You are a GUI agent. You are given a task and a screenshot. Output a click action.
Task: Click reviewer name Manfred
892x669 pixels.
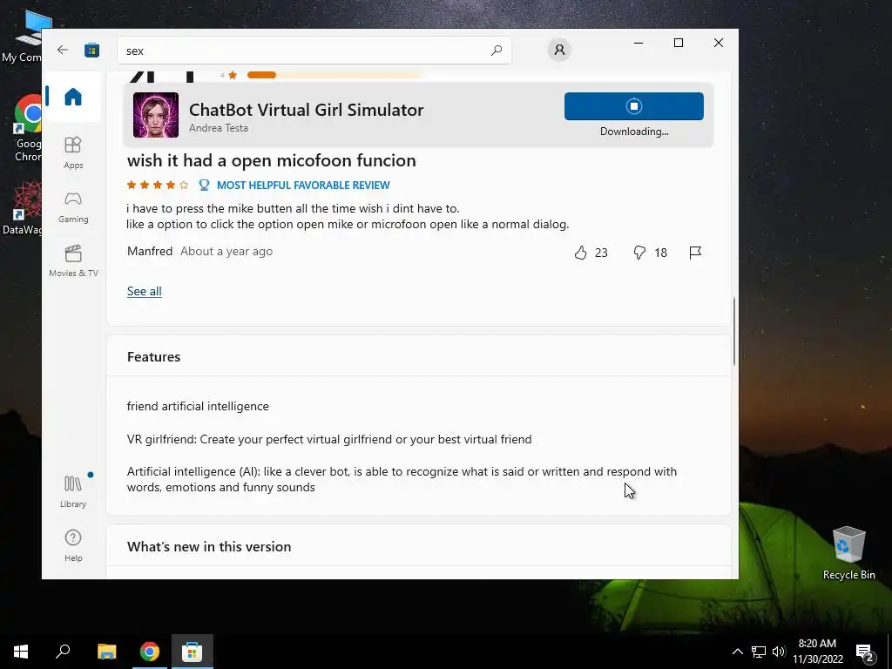(x=150, y=252)
